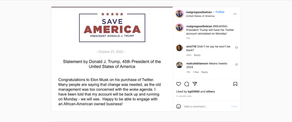The height and width of the screenshot is (122, 292).
Task: Open the comment bubble icon
Action: pyautogui.click(x=187, y=84)
